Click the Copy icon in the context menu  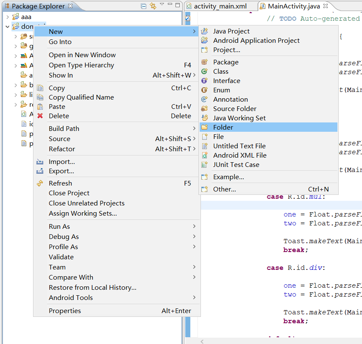[x=40, y=88]
